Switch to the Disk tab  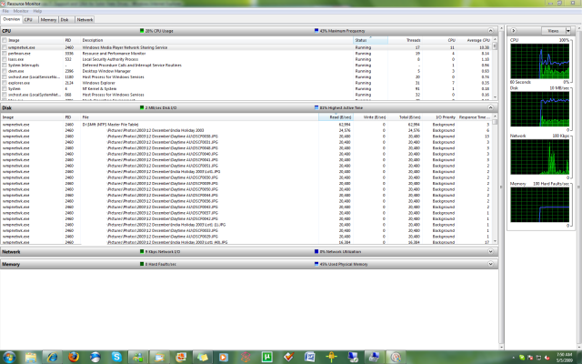coord(65,20)
